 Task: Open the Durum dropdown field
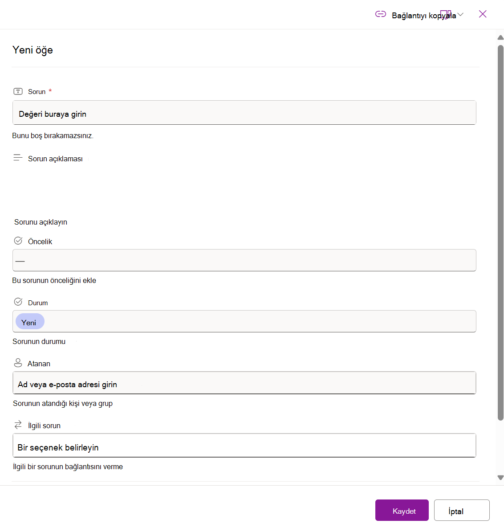coord(244,321)
